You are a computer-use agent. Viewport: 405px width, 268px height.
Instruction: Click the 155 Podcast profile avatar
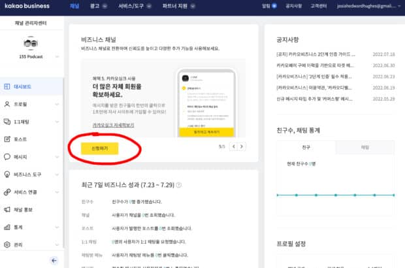tap(31, 43)
